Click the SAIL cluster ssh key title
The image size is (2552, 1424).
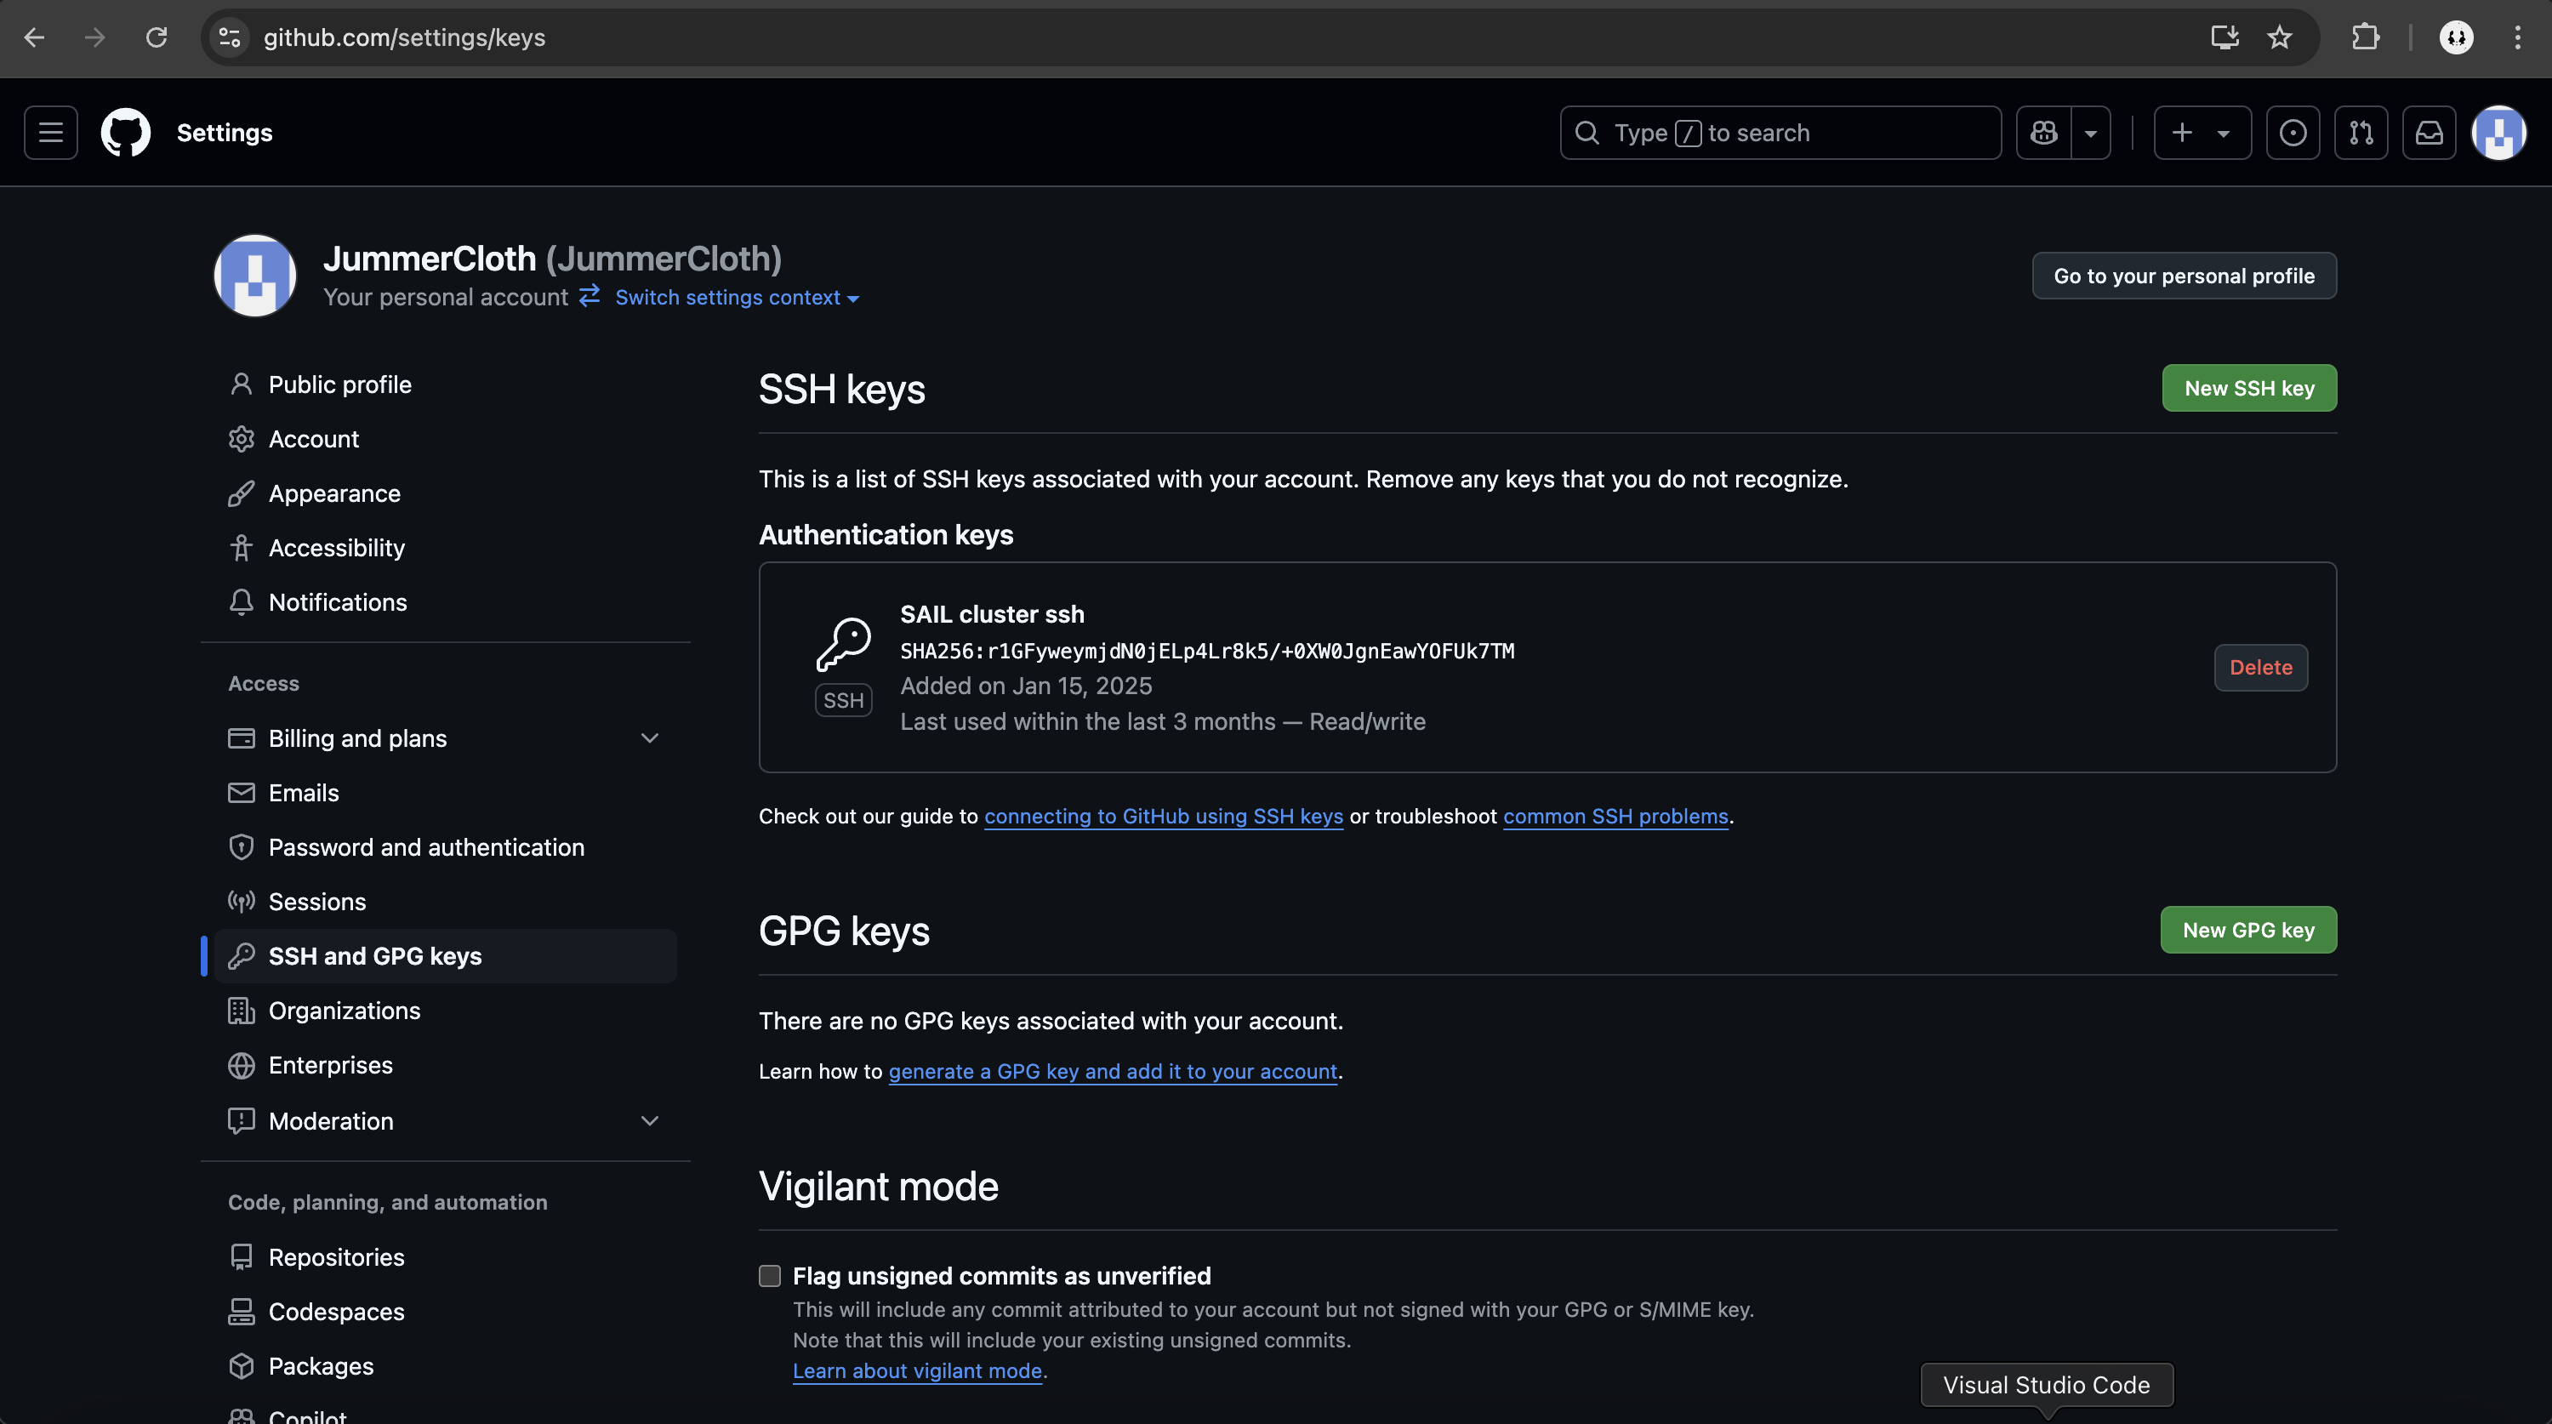992,614
